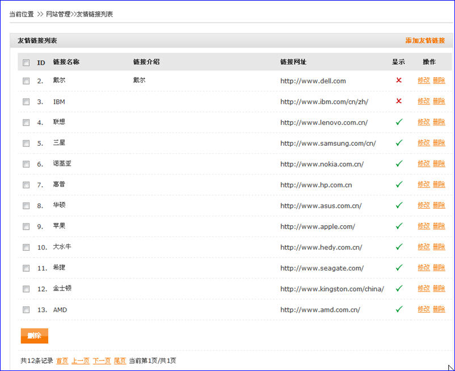Delete the AMD entry via 删除
The image size is (455, 371).
tap(439, 310)
